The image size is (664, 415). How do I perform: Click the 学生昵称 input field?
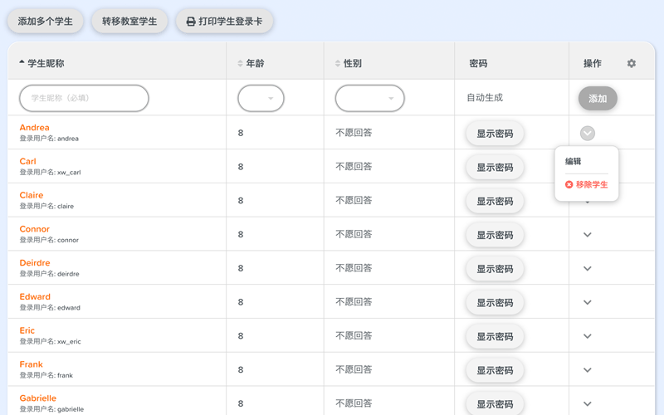pos(84,98)
